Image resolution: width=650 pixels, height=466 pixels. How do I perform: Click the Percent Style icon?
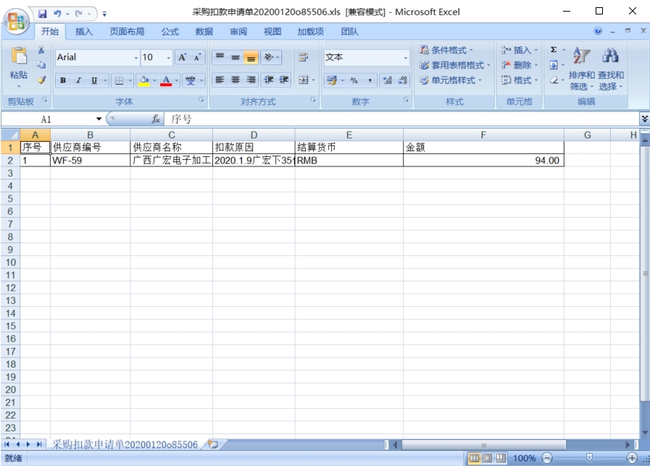(354, 80)
